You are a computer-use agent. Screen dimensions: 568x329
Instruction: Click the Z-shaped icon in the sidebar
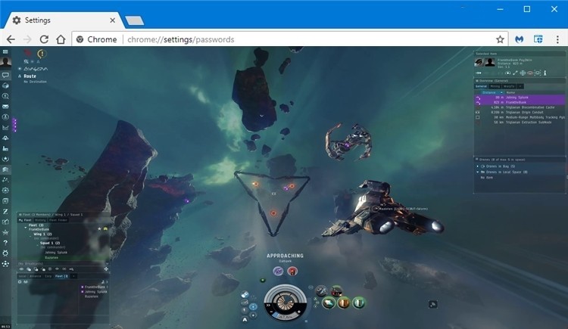5,211
